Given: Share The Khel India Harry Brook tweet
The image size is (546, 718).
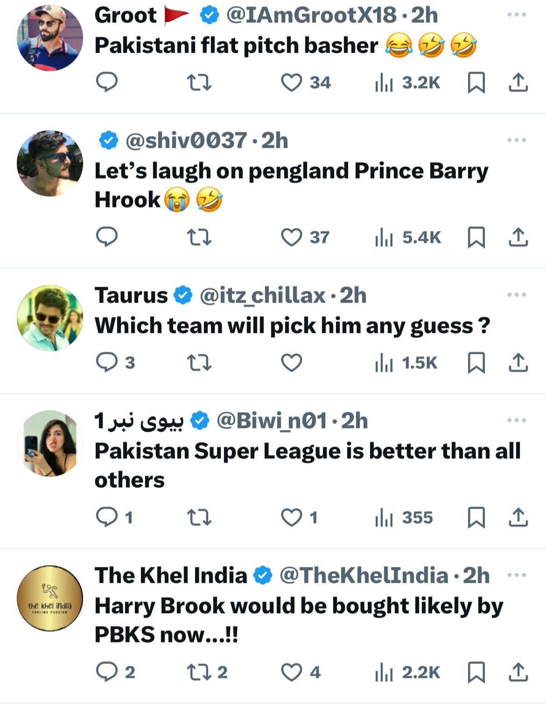Looking at the screenshot, I should (x=518, y=672).
